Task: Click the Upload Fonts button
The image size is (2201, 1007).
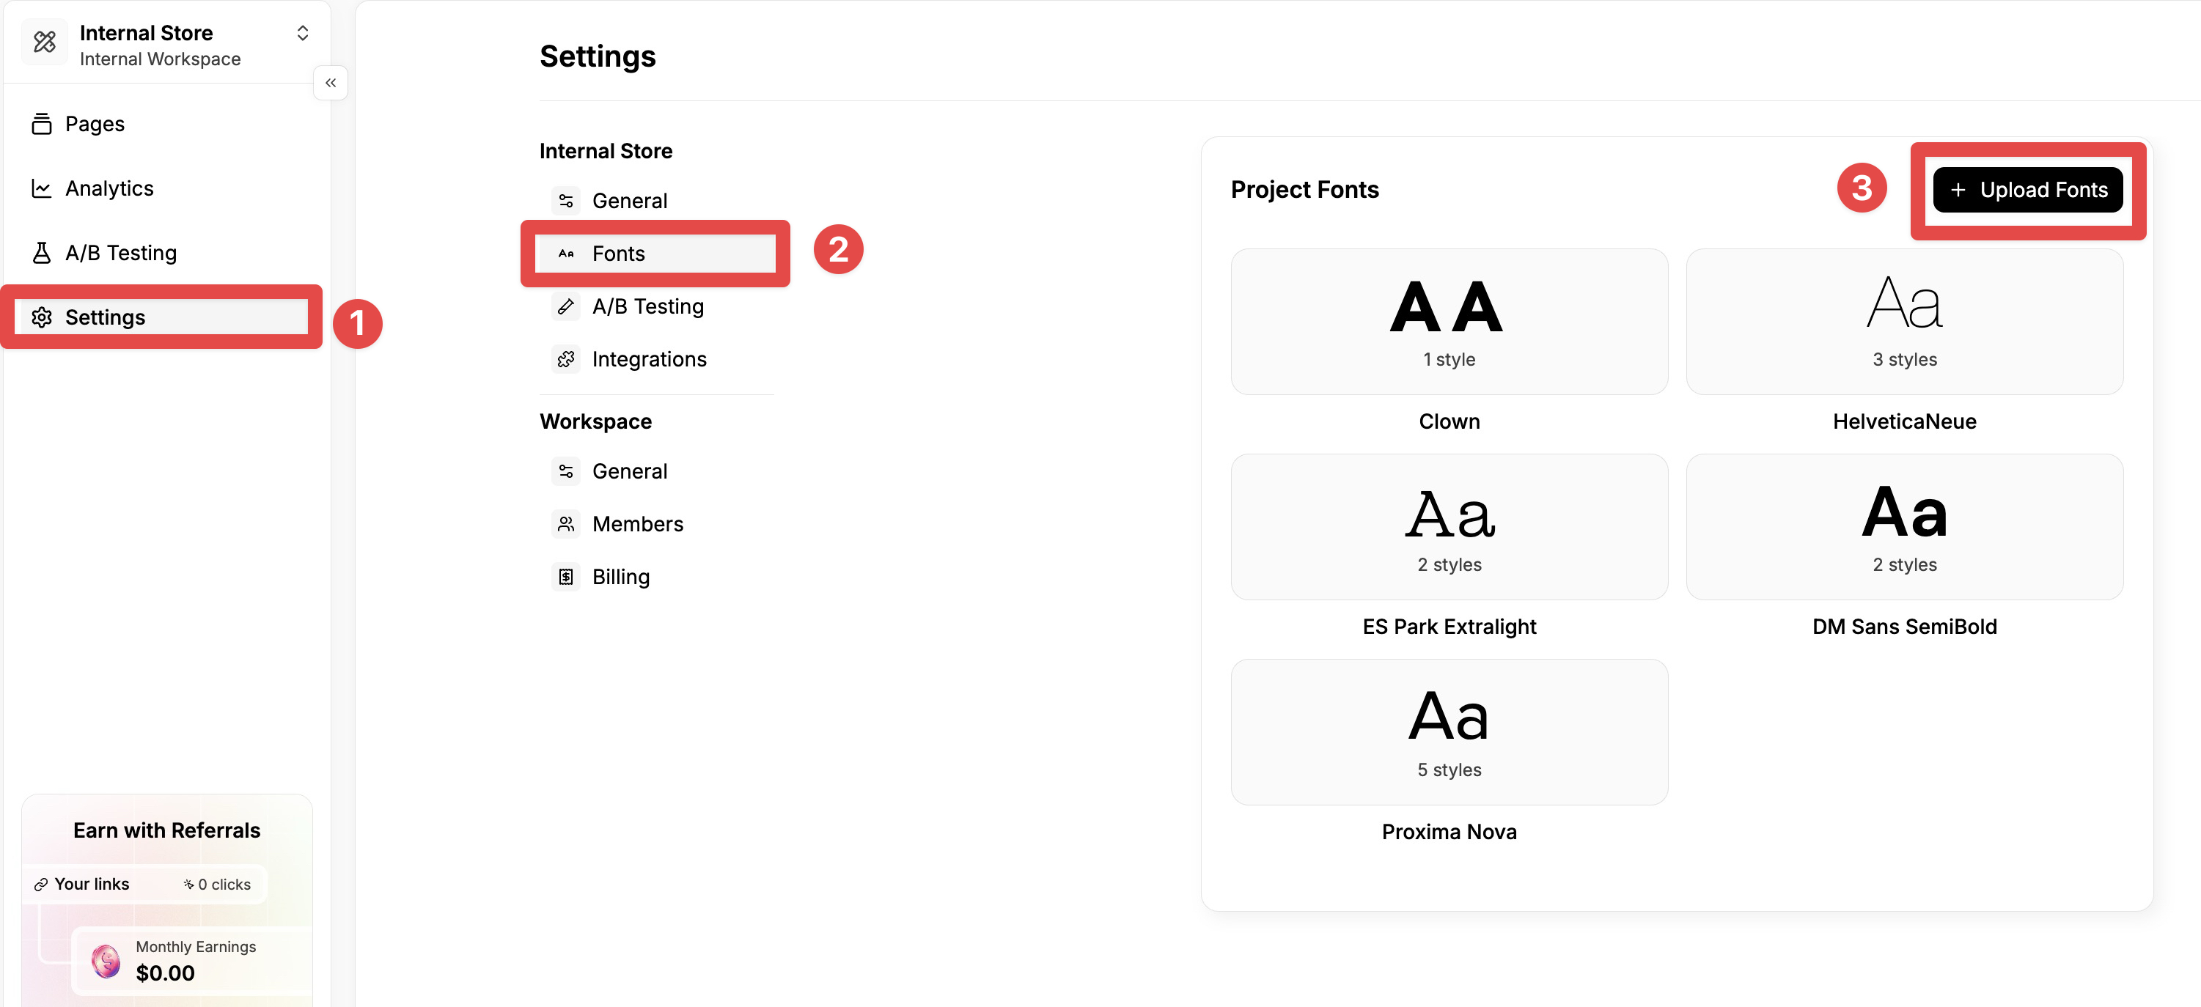Action: pos(2027,190)
